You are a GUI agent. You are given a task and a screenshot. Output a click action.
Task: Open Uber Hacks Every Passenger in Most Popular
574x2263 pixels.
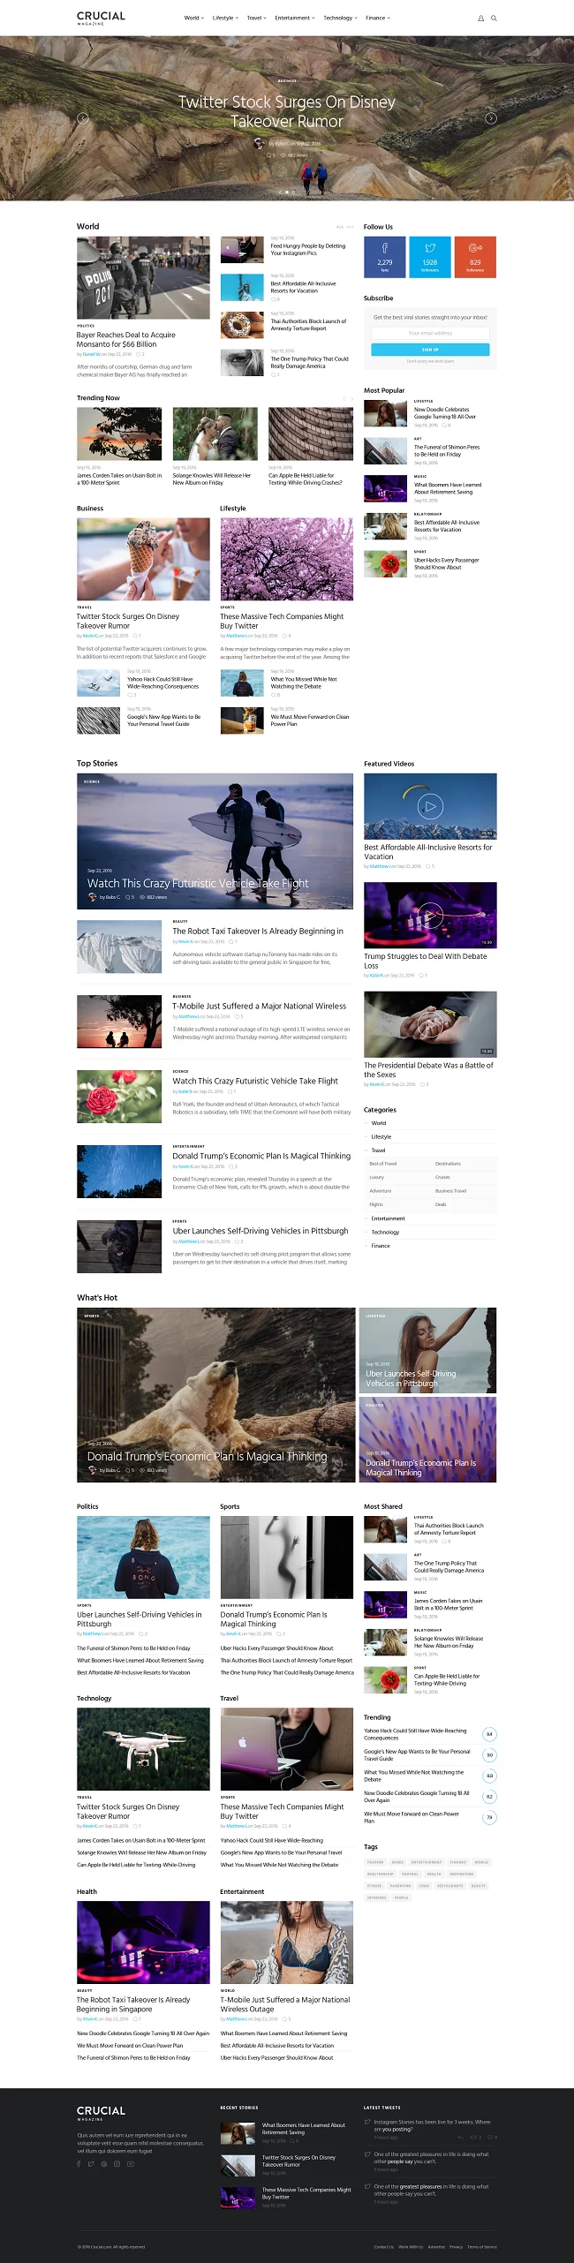click(x=447, y=563)
